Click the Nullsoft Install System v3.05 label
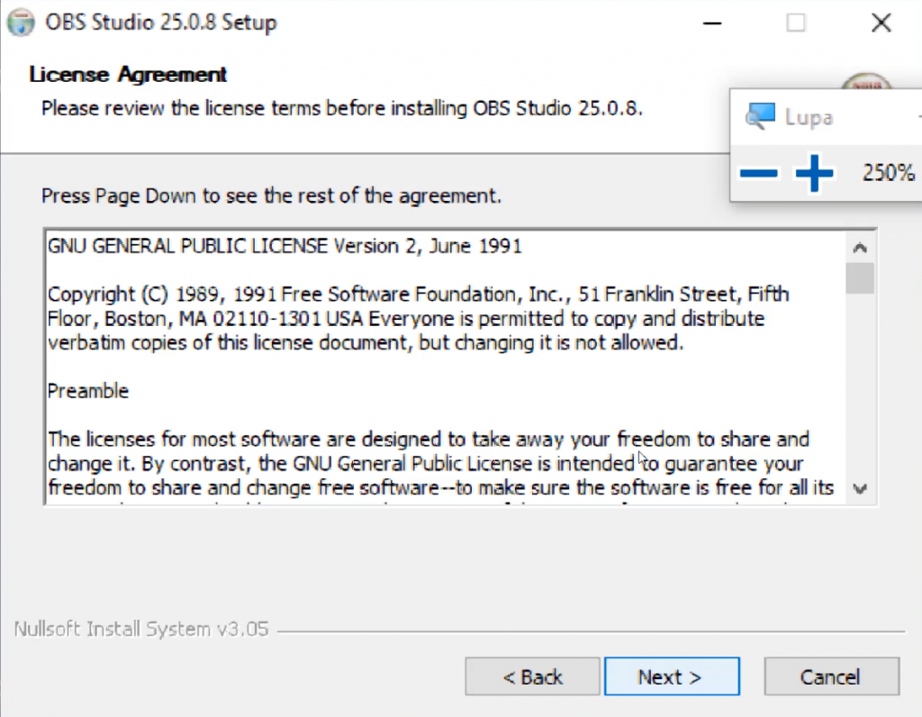 [141, 629]
